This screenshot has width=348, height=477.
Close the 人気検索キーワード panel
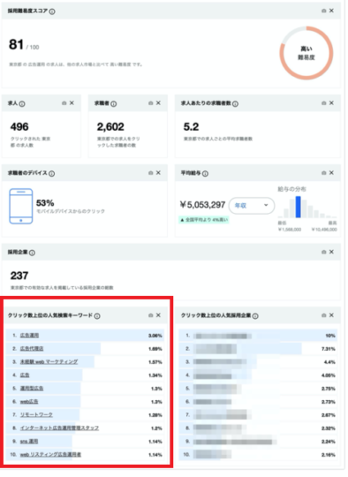pos(158,315)
